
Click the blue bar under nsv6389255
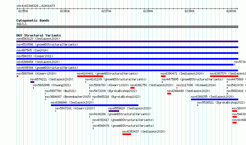[214, 99]
